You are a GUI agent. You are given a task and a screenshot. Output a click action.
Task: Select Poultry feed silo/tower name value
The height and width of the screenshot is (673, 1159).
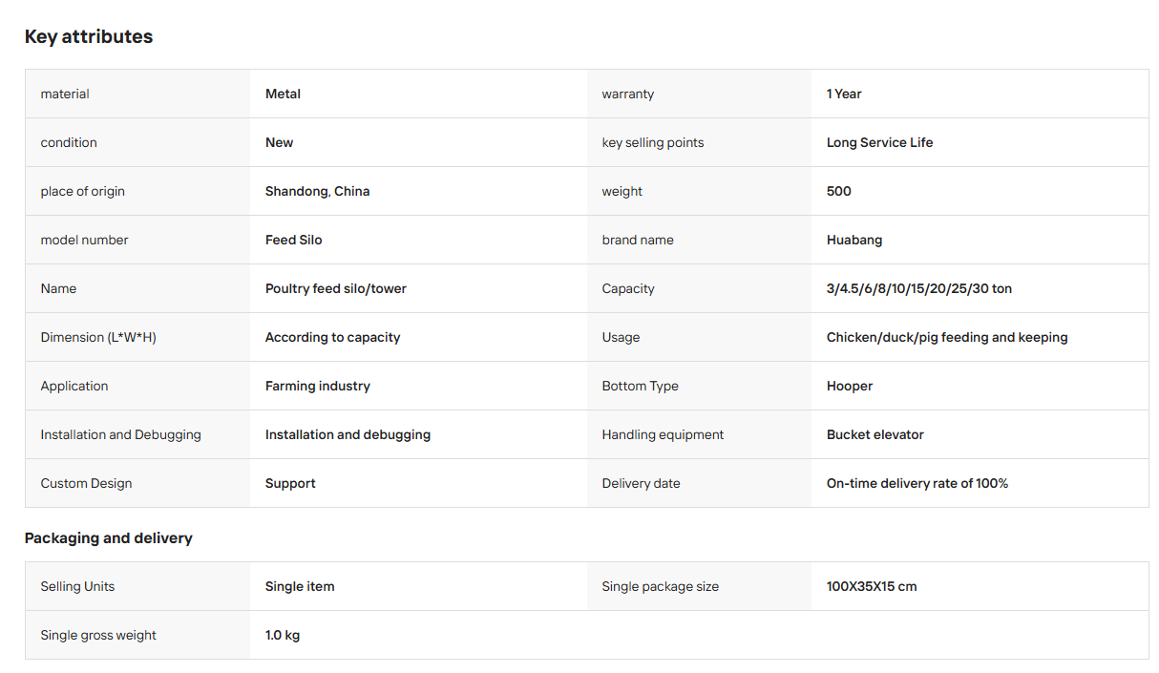[336, 288]
